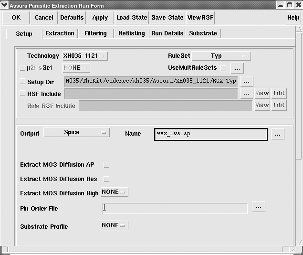
Task: Click Edit button for RSF Include
Action: [279, 94]
